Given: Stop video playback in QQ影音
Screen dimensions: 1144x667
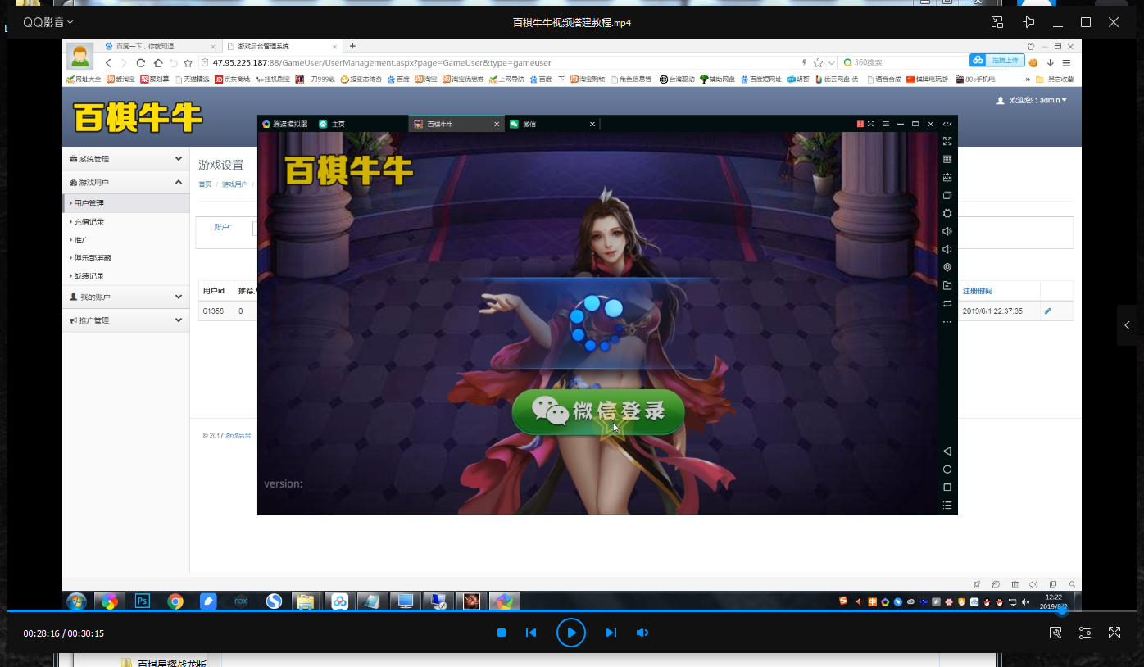Looking at the screenshot, I should [x=502, y=633].
